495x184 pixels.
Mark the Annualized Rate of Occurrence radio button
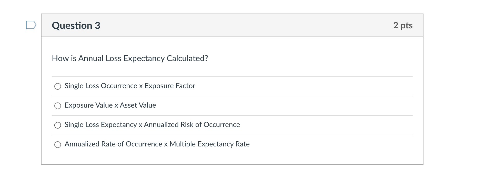coord(58,145)
